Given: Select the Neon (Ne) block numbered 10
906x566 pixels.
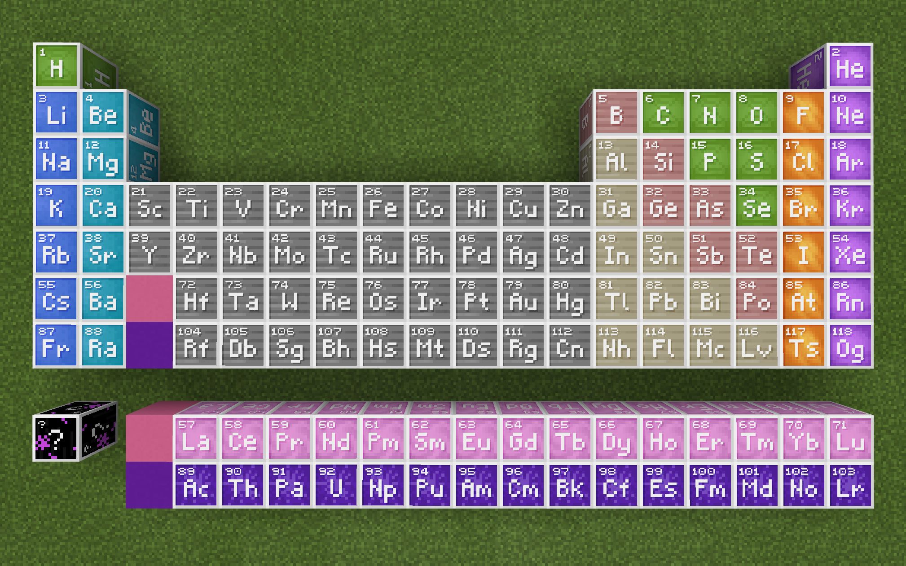Looking at the screenshot, I should coord(850,112).
